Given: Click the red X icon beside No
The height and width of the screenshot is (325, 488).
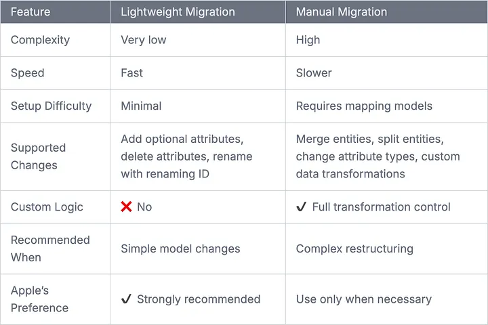Looking at the screenshot, I should point(126,207).
